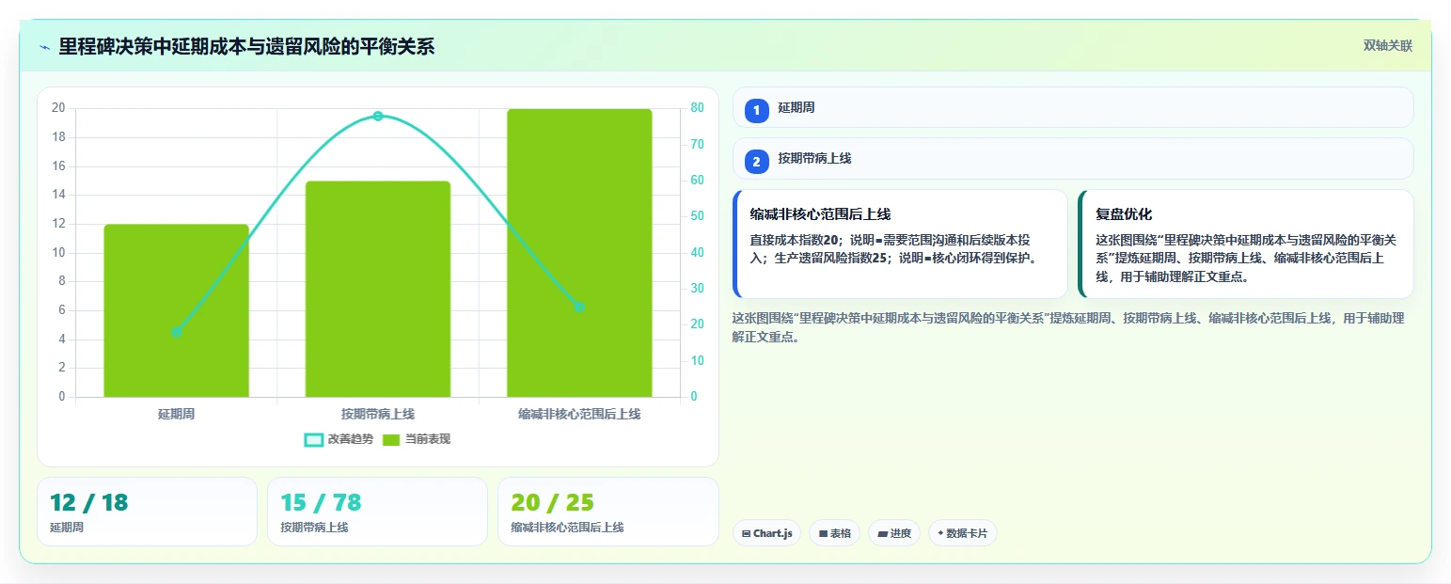
Task: Click the 12 / 18 延期周 stat card
Action: click(147, 512)
